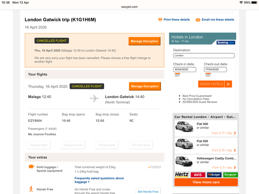Click the Car Rental London - Airport heading
Image resolution: width=259 pixels, height=194 pixels.
tap(205, 117)
